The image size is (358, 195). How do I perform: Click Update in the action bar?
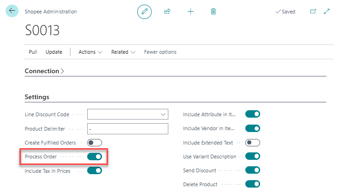54,52
